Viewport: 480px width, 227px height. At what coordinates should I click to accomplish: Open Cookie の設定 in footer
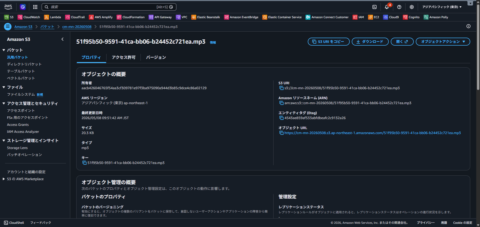(x=462, y=223)
